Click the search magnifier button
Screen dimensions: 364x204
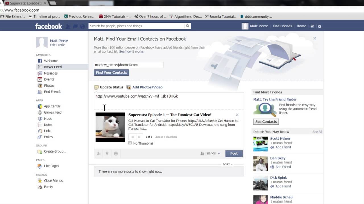point(188,26)
